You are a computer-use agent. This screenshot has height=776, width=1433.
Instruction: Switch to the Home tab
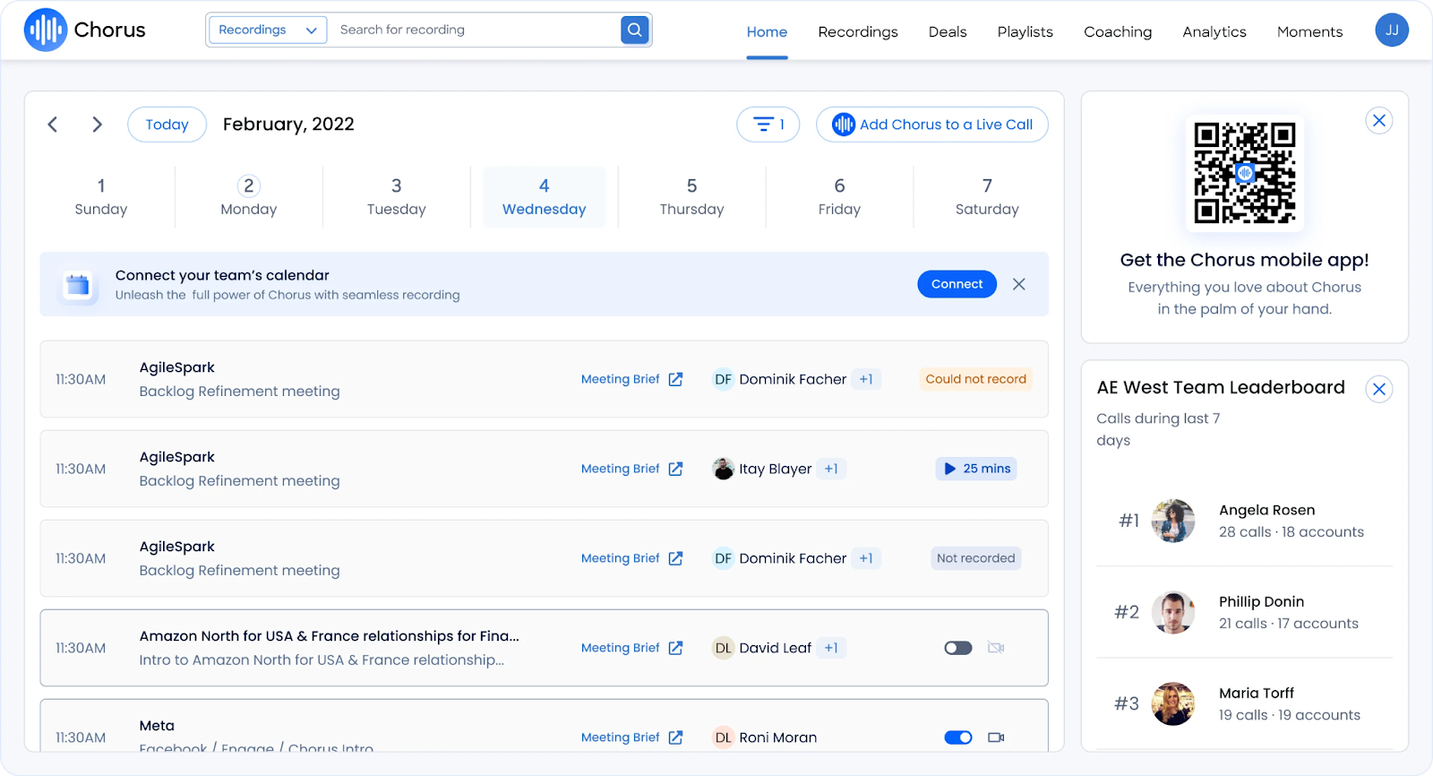click(x=768, y=31)
